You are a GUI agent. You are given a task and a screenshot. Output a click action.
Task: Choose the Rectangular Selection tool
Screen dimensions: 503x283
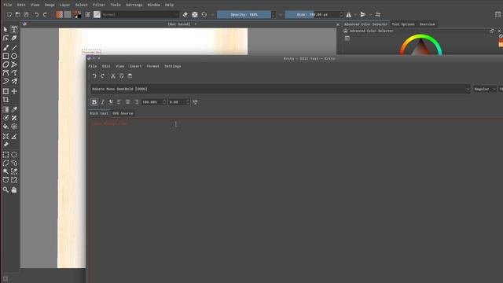6,155
